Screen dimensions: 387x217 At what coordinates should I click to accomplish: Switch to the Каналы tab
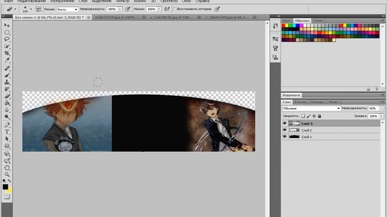pyautogui.click(x=301, y=102)
